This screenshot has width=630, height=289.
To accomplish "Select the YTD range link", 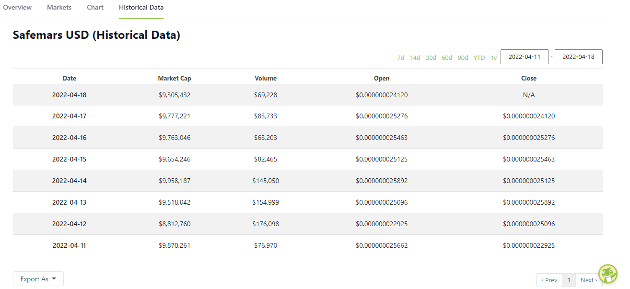I will click(x=479, y=58).
